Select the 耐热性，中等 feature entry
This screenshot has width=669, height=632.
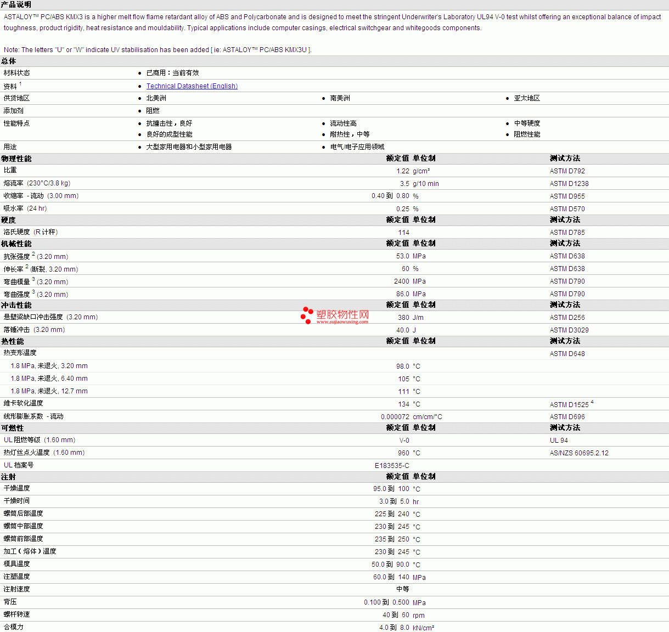pyautogui.click(x=350, y=134)
